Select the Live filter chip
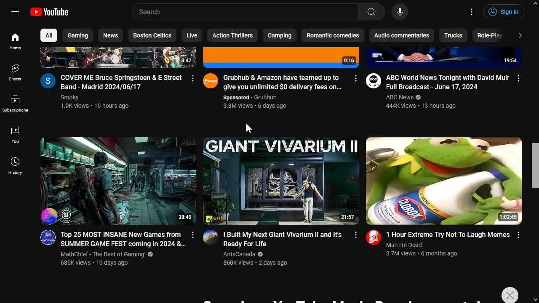This screenshot has width=539, height=303. point(192,35)
